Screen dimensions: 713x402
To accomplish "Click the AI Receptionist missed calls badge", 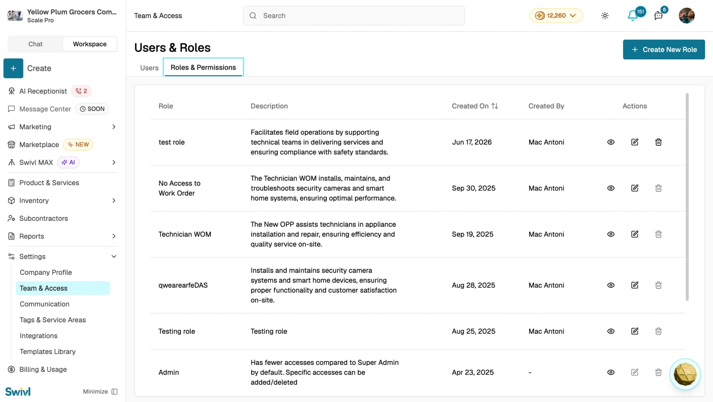I will click(81, 91).
